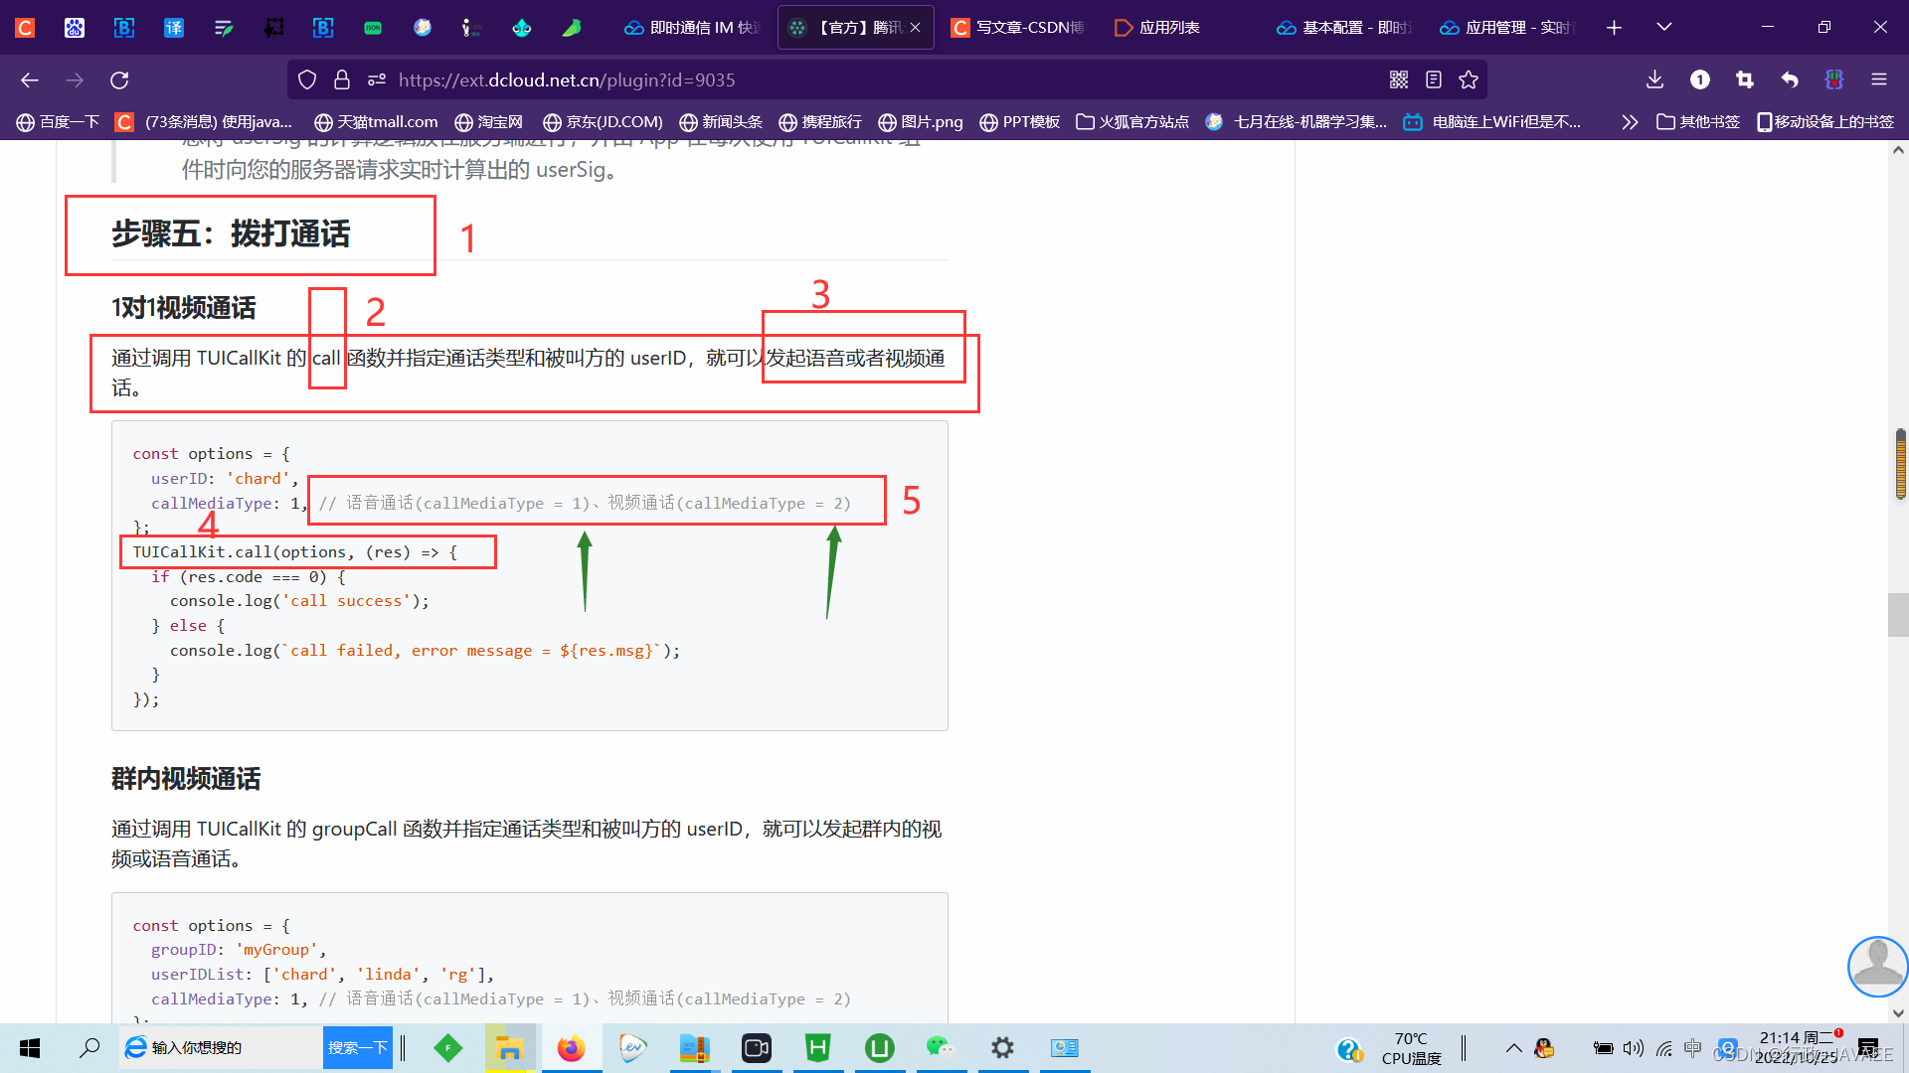
Task: Open 百度一下 bookmark
Action: pos(58,121)
